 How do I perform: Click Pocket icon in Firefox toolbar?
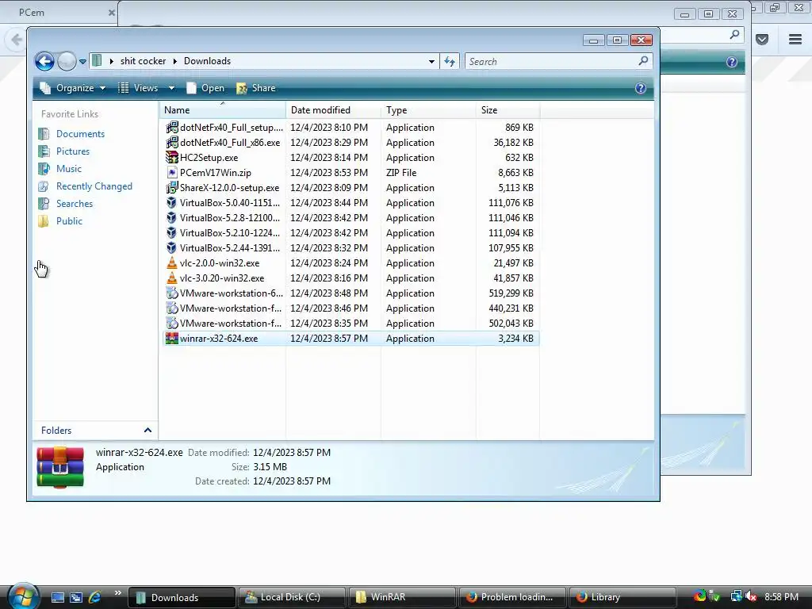click(x=762, y=40)
